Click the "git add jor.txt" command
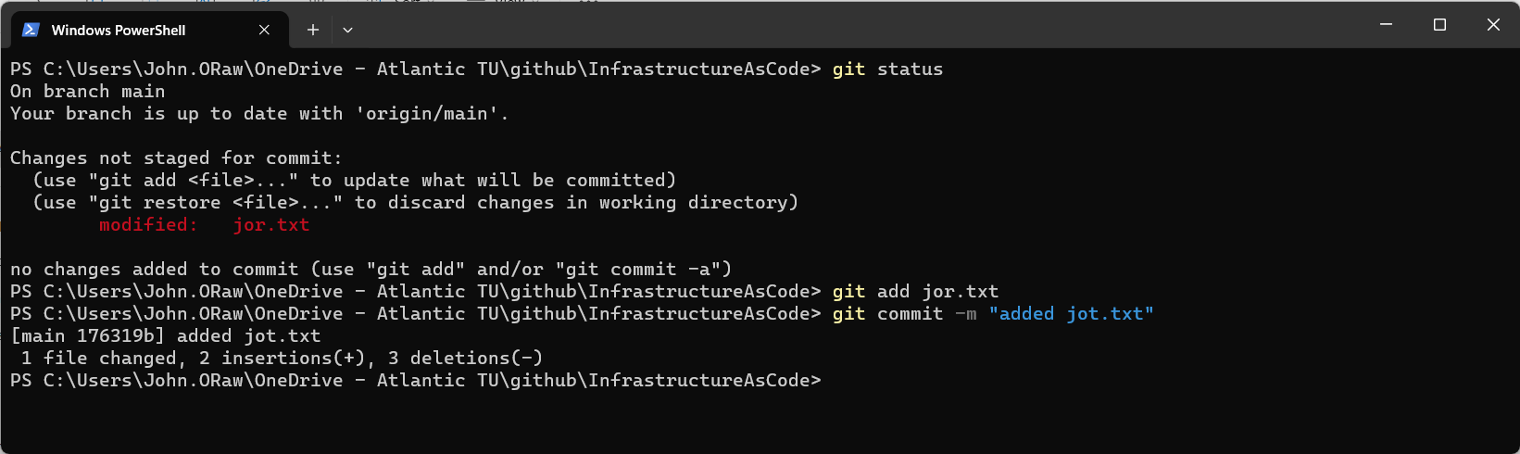 tap(915, 292)
